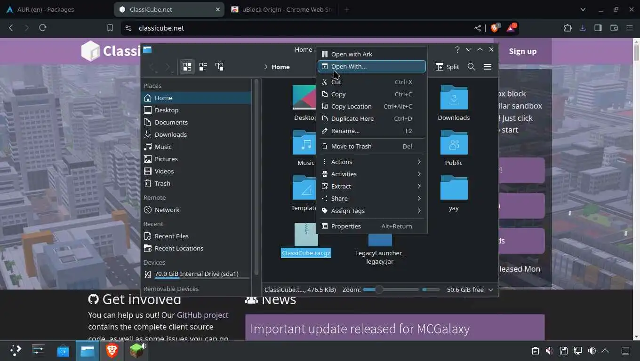This screenshot has width=640, height=361.
Task: Choose Open With... in context menu
Action: [x=372, y=66]
